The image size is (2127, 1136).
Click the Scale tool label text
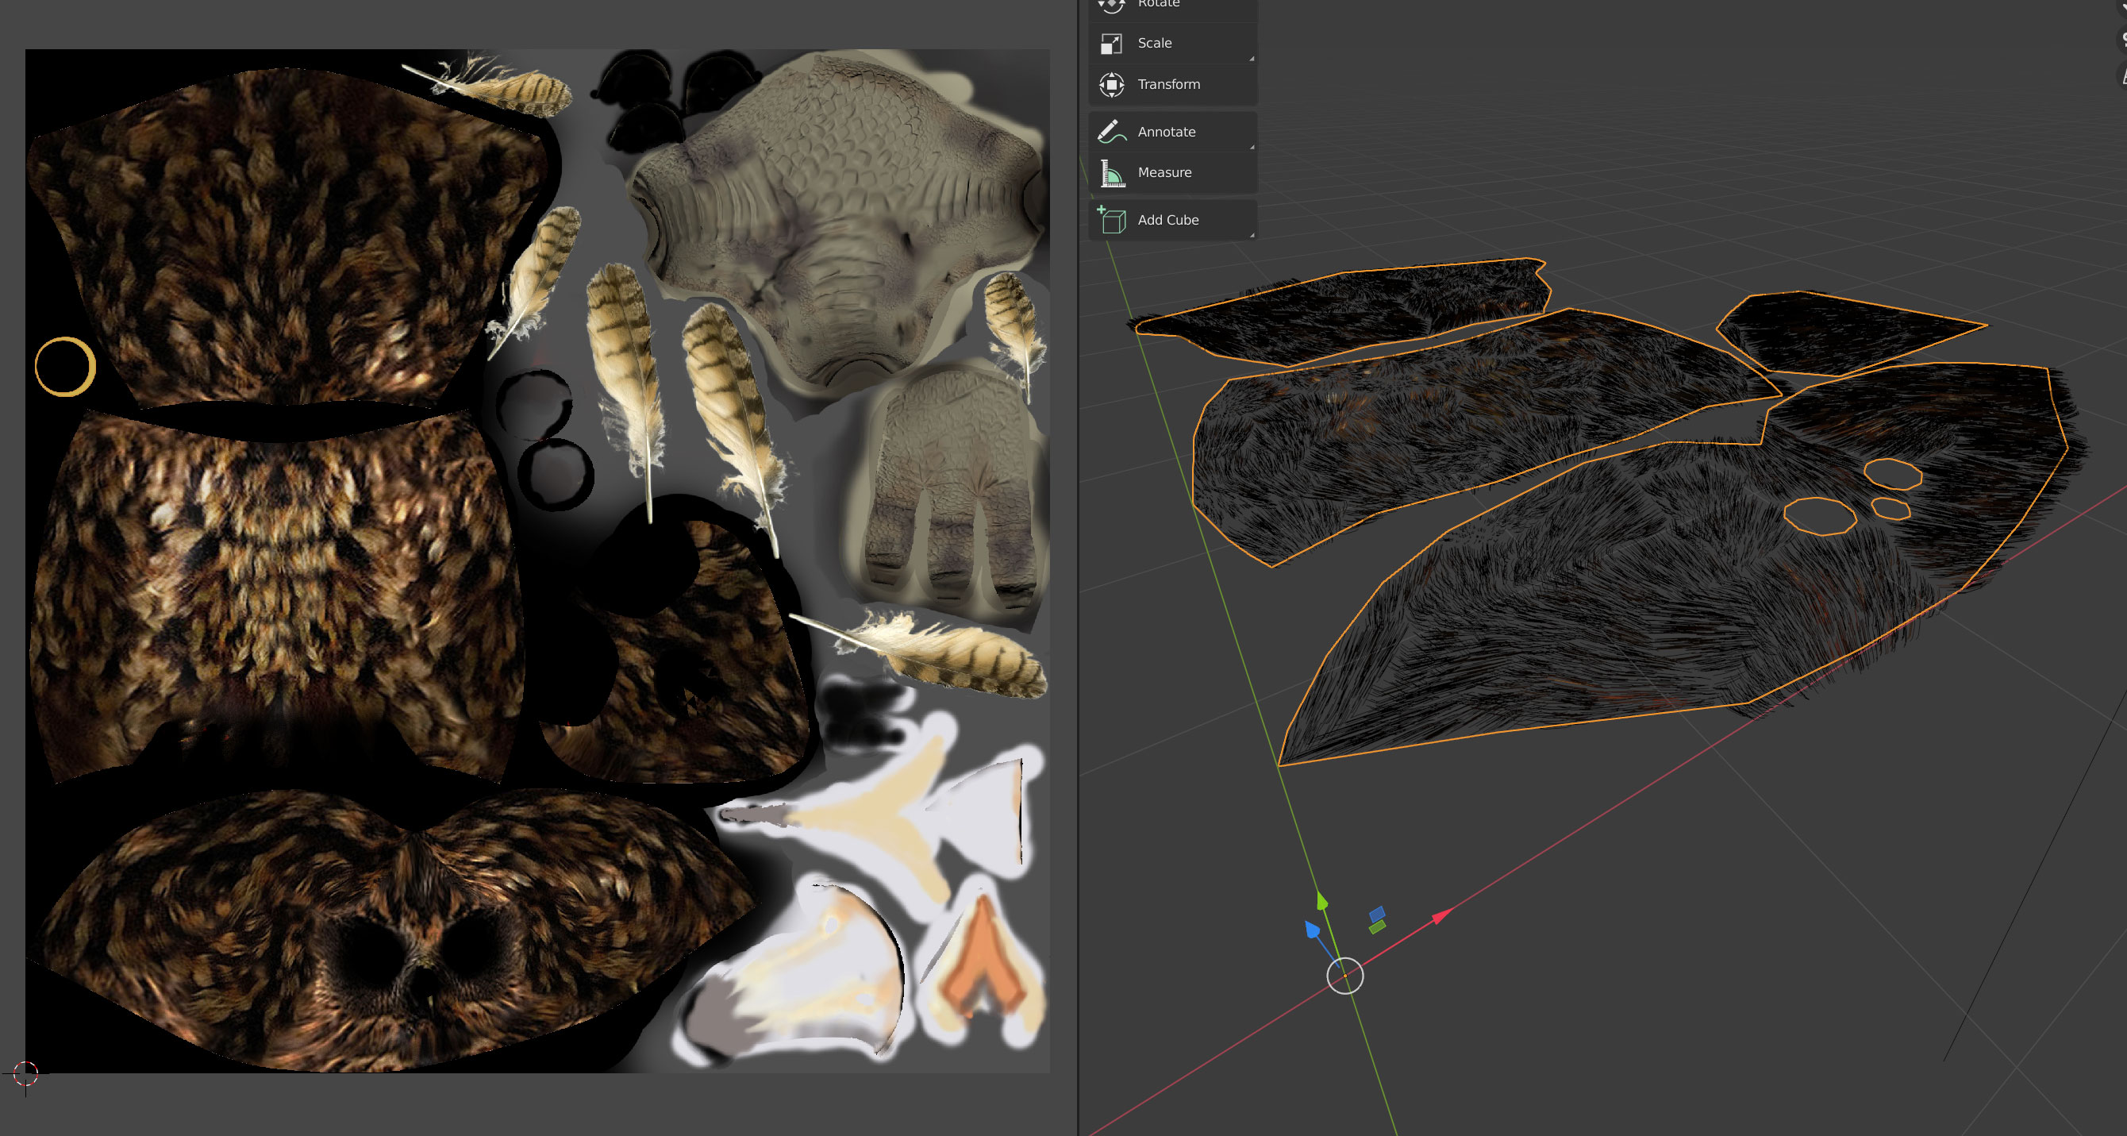coord(1153,42)
